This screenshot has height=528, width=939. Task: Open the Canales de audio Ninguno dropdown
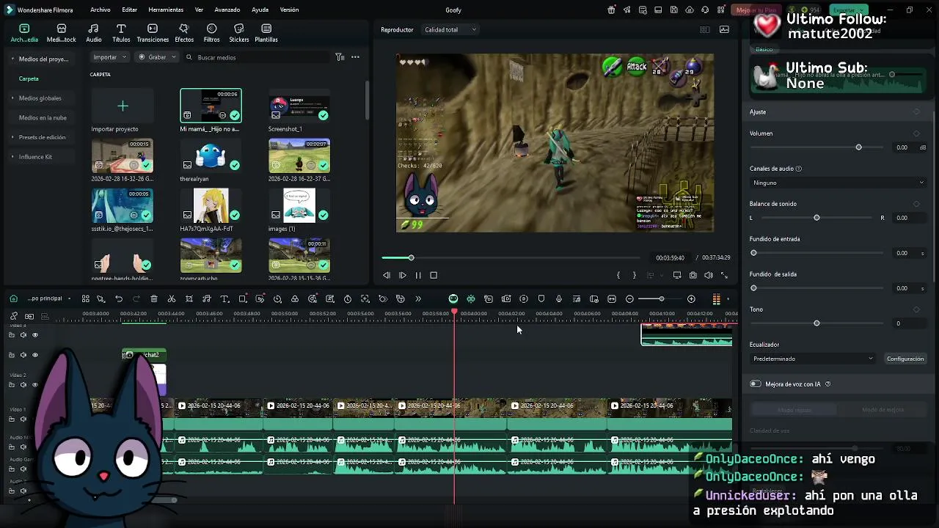pyautogui.click(x=837, y=183)
